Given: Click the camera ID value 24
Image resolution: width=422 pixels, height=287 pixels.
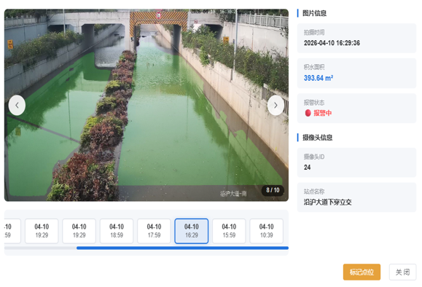Looking at the screenshot, I should [307, 168].
